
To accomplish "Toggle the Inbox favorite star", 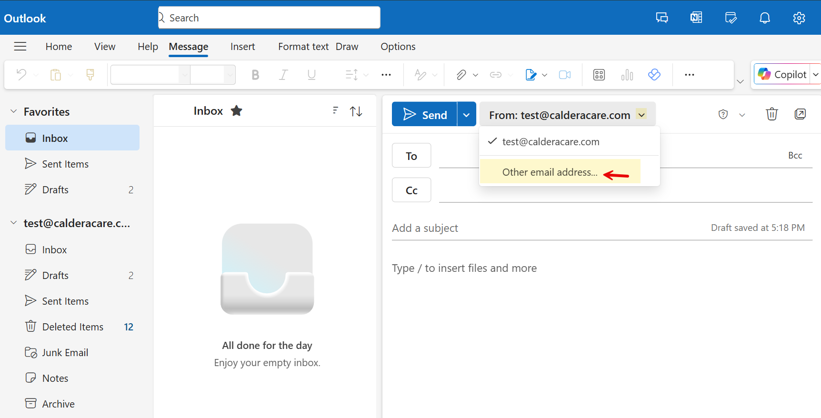I will 237,111.
